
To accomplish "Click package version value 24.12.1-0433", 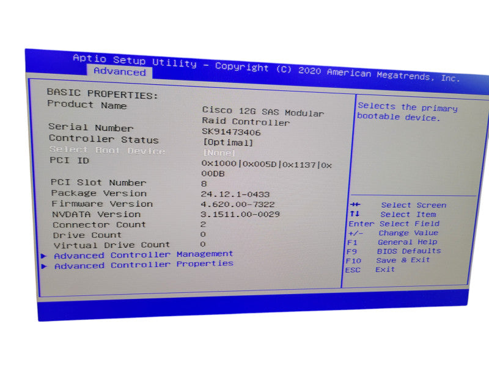I will pos(235,194).
